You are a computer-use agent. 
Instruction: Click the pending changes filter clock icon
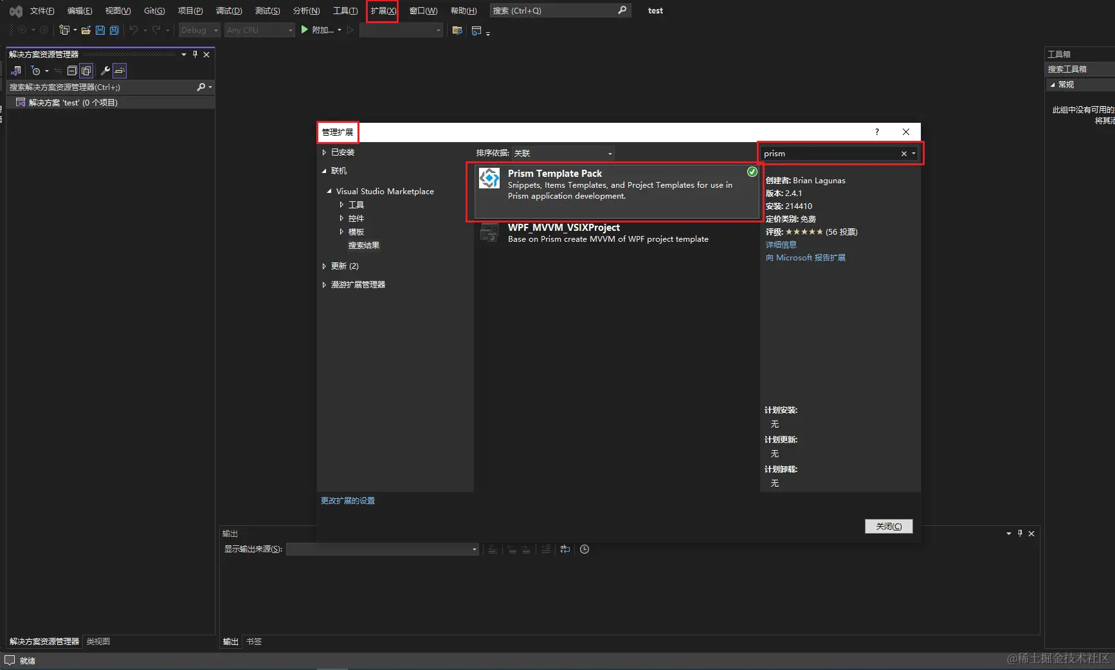click(36, 71)
